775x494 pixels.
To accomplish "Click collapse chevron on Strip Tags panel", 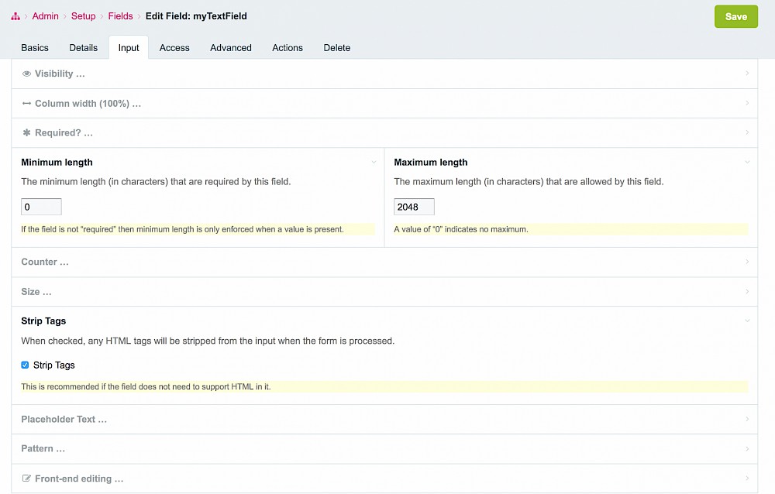I will point(747,321).
